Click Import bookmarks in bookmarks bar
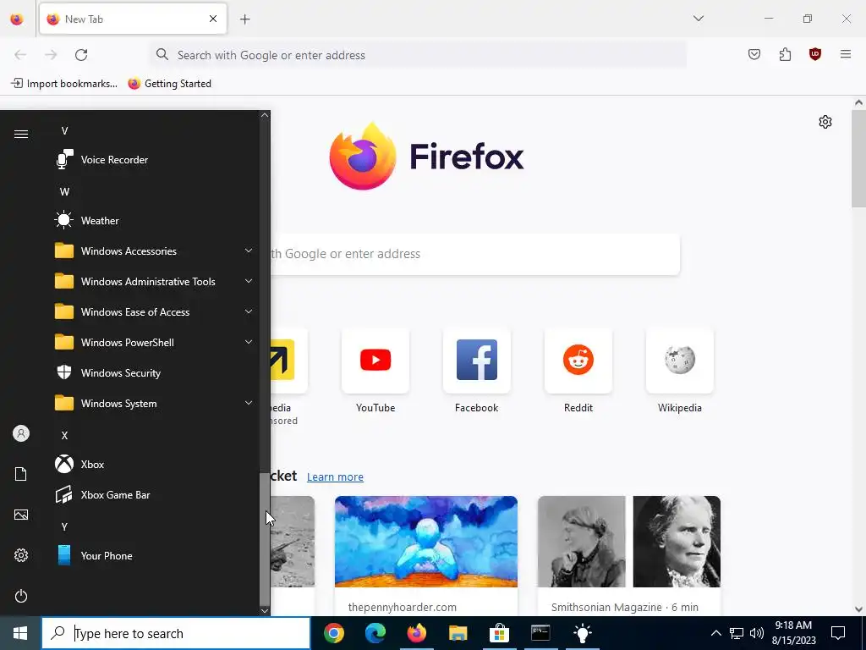The image size is (866, 650). pos(64,84)
